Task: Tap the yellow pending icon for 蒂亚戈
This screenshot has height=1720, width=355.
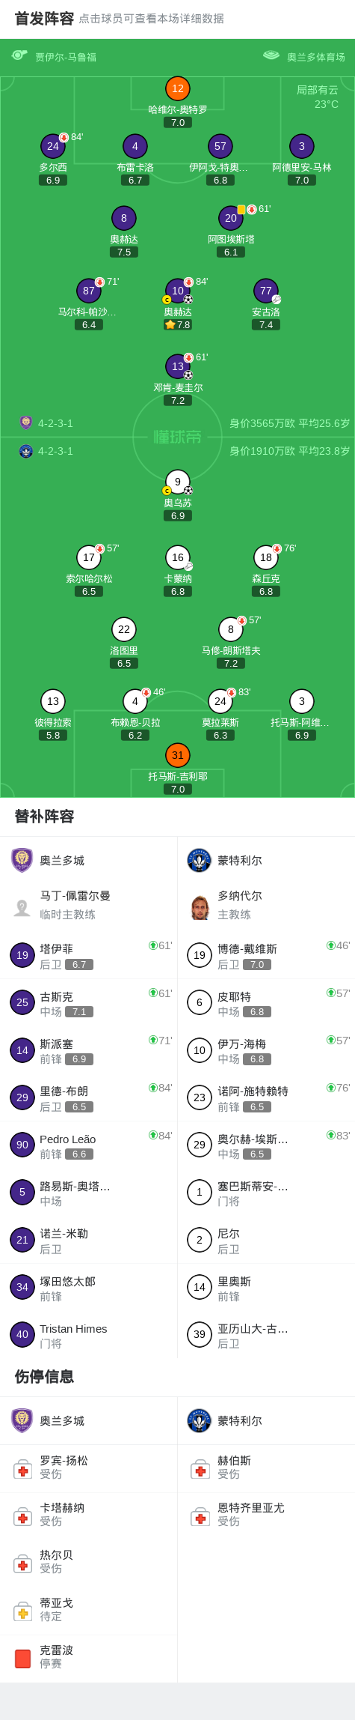Action: pos(23,1611)
